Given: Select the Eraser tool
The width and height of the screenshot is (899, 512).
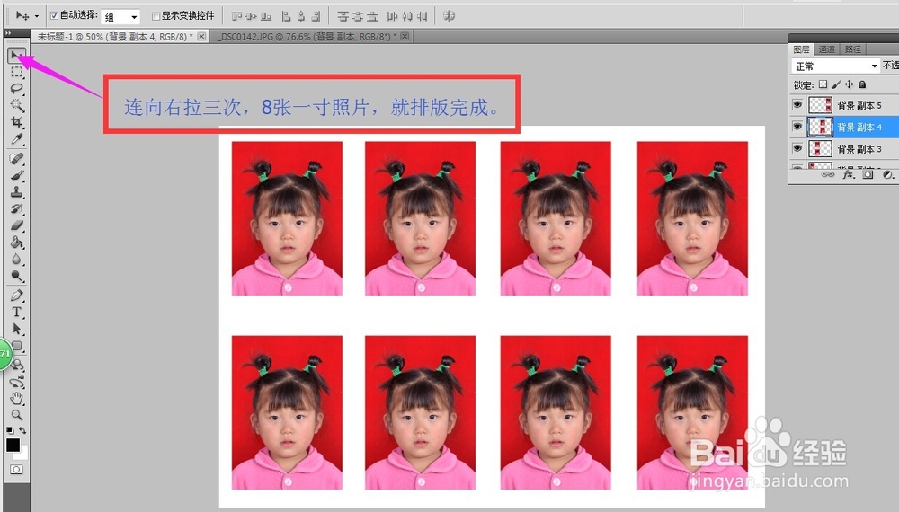Looking at the screenshot, I should pos(16,225).
